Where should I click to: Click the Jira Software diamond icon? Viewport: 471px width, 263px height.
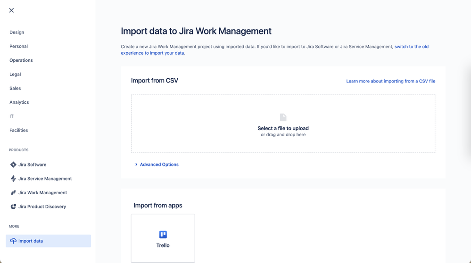[13, 164]
